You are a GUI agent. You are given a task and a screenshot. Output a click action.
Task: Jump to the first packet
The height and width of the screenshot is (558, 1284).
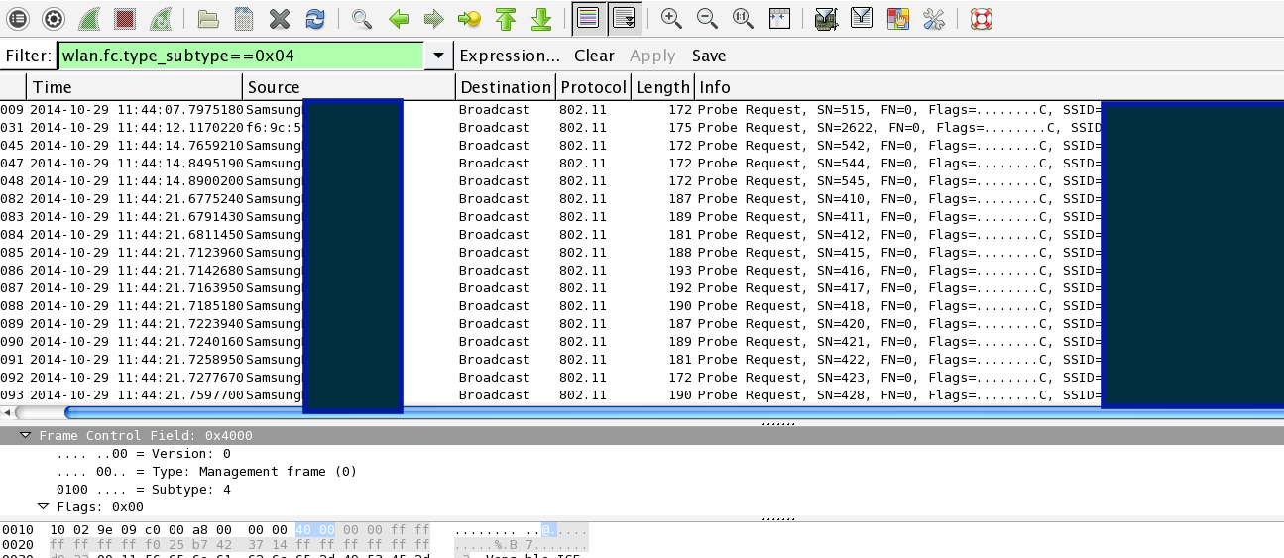coord(506,18)
